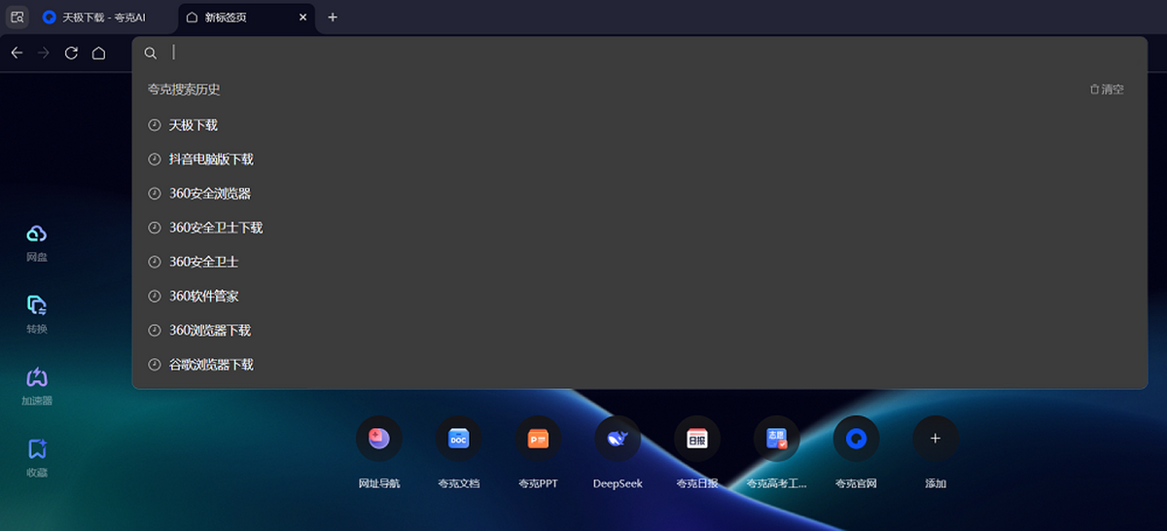Open the 夸克日报 shortcut
The width and height of the screenshot is (1167, 531).
[x=697, y=440]
